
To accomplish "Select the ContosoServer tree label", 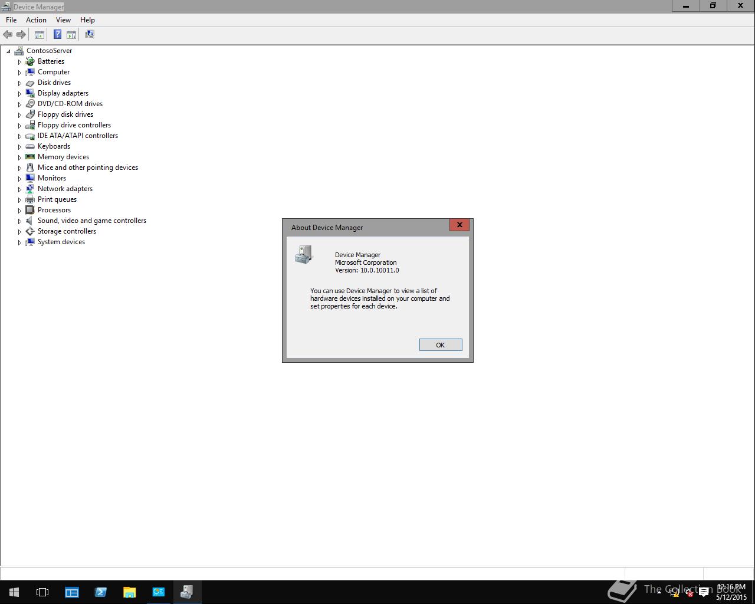I will (x=50, y=51).
